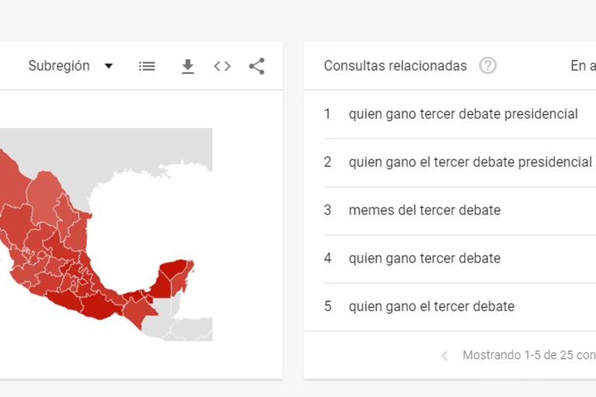Open 'quien gano el tercer debate' query

point(431,307)
